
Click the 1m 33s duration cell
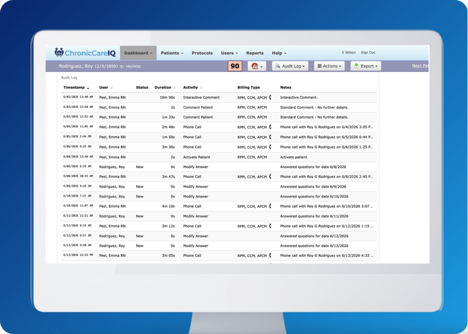[x=168, y=117]
